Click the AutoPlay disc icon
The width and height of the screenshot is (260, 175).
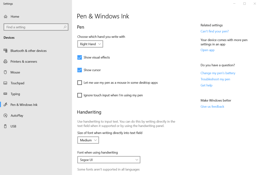click(x=6, y=116)
